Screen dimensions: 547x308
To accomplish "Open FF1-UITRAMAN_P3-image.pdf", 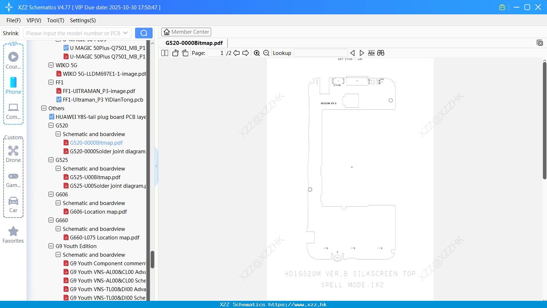I will point(96,91).
